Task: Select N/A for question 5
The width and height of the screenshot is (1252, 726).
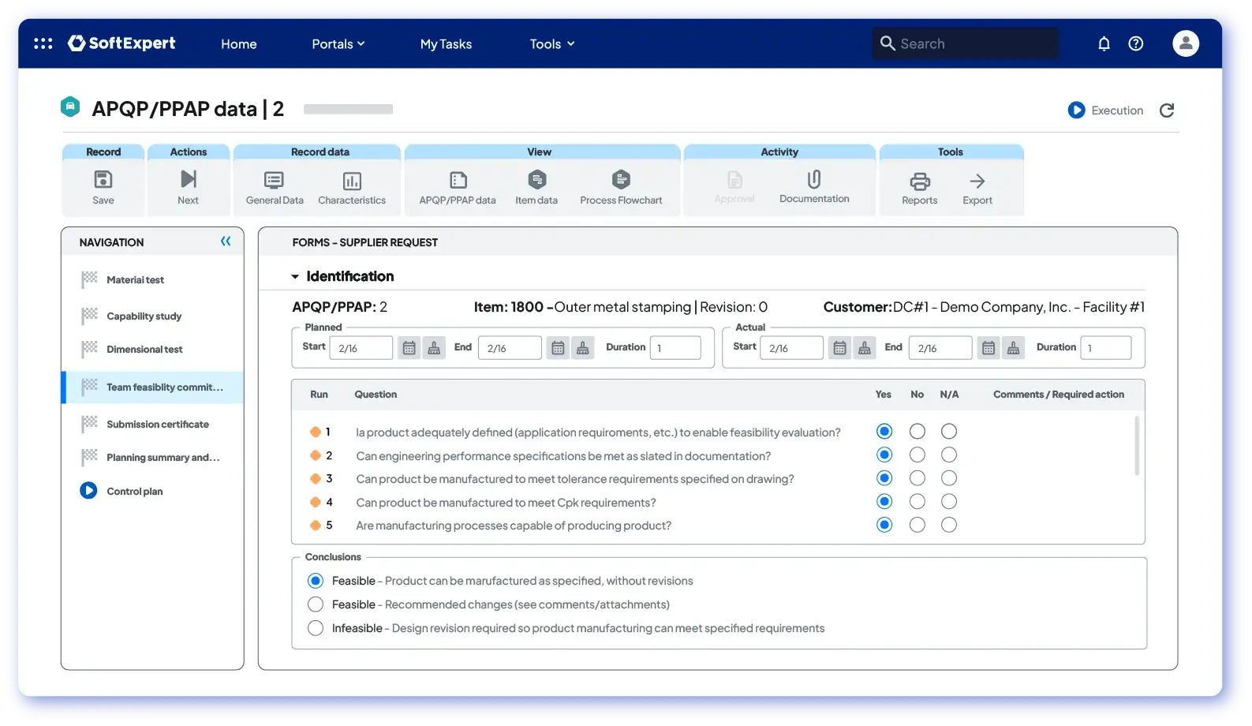Action: tap(949, 525)
